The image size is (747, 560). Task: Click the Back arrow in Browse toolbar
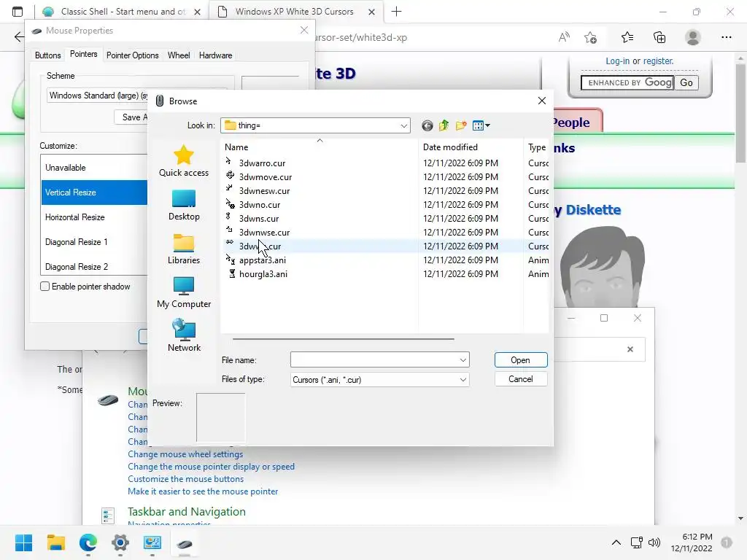coord(427,125)
